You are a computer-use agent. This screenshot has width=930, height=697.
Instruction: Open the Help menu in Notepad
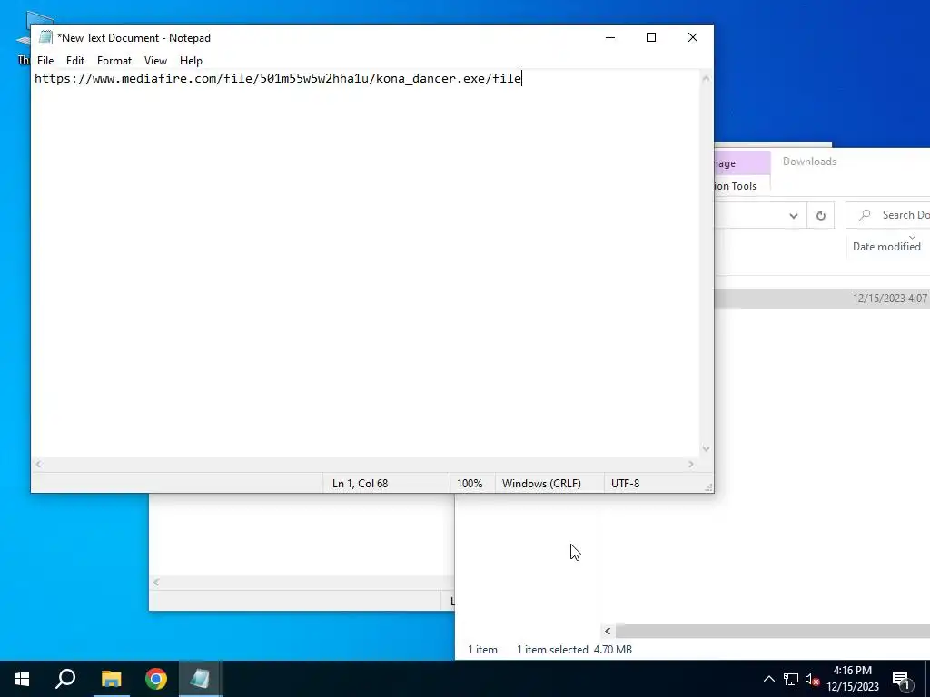coord(191,61)
